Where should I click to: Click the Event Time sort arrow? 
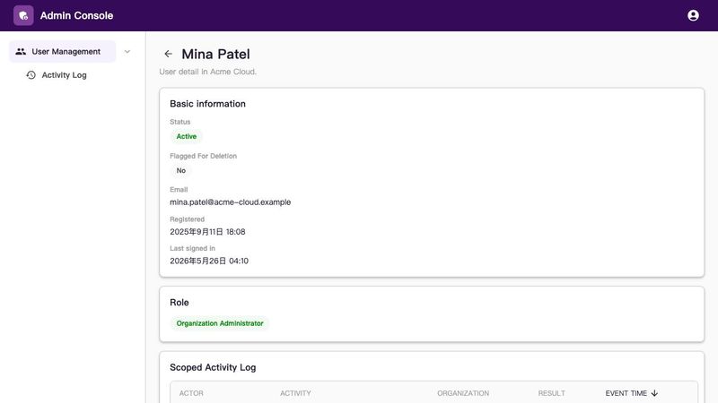pos(654,393)
